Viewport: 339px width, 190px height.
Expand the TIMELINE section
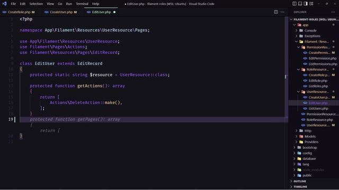314,187
